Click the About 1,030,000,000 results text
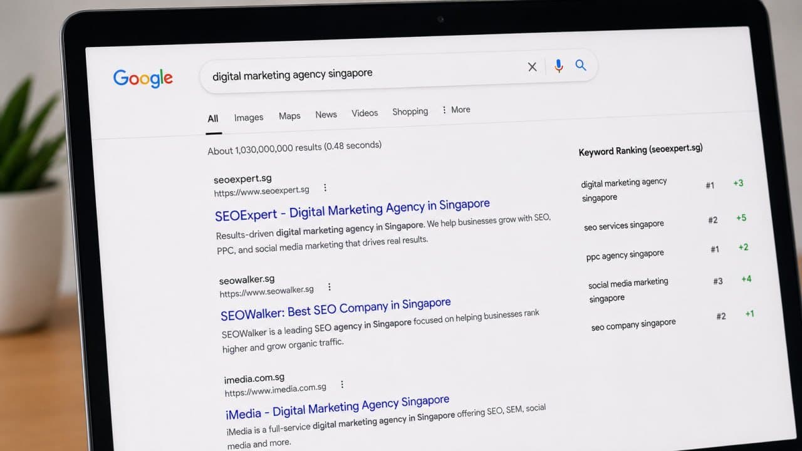Viewport: 802px width, 451px height. point(294,148)
